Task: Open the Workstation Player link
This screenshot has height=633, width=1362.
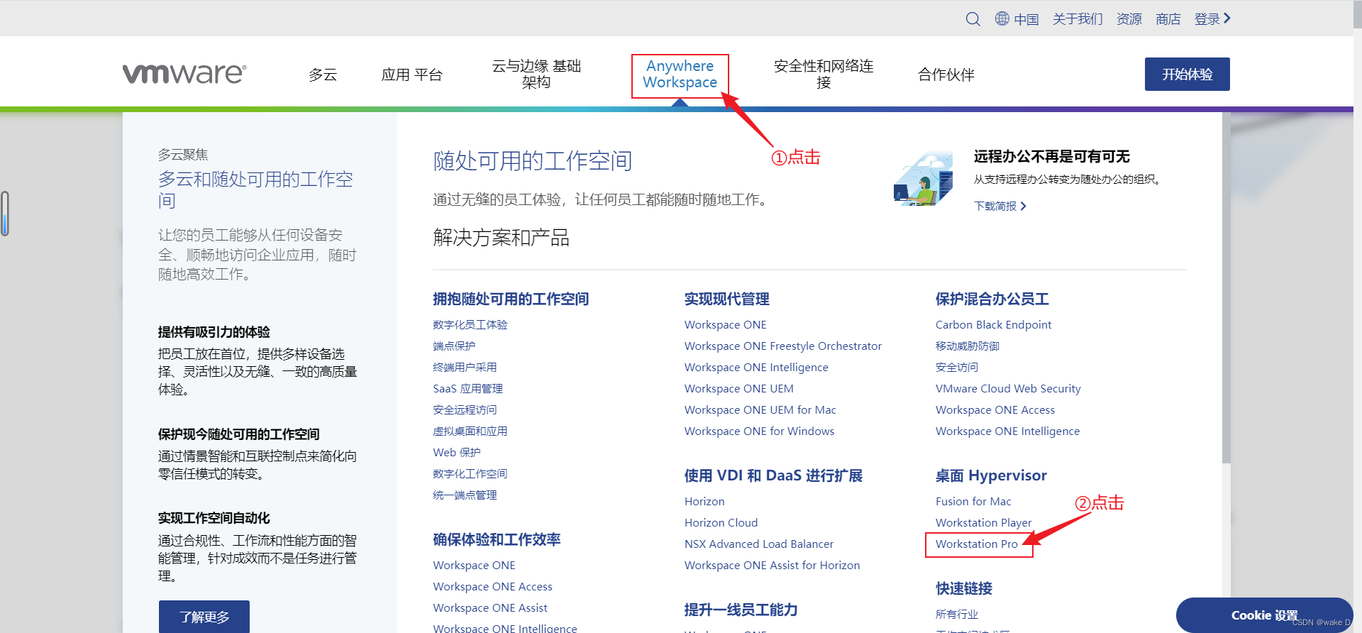Action: (983, 522)
